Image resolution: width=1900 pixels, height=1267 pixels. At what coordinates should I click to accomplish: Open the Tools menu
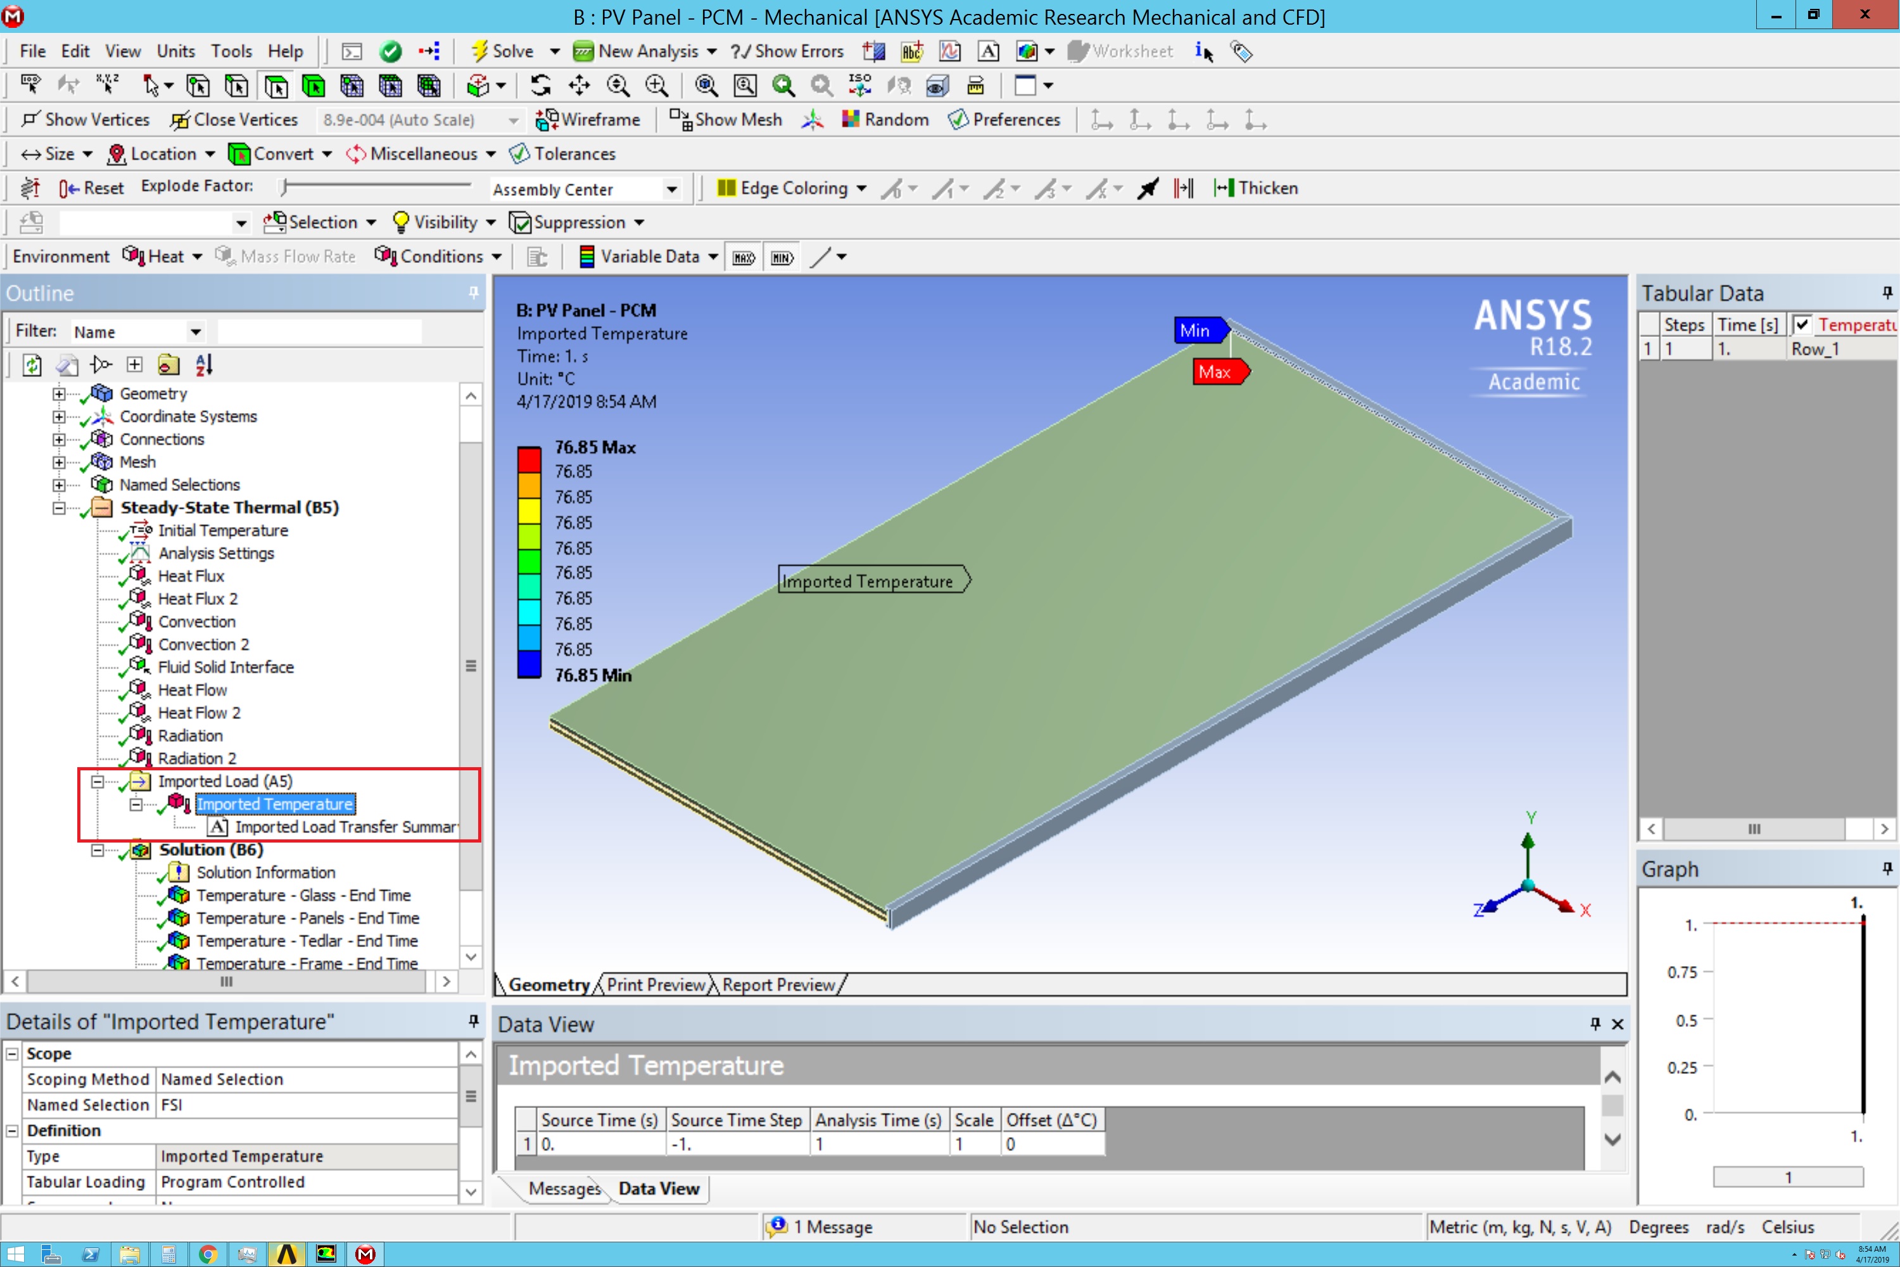point(231,51)
